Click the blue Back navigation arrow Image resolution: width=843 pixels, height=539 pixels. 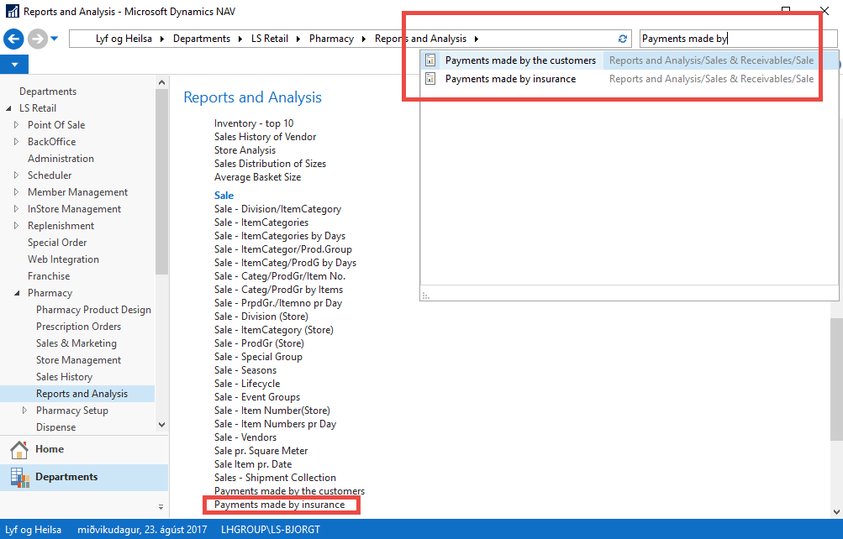(x=13, y=39)
